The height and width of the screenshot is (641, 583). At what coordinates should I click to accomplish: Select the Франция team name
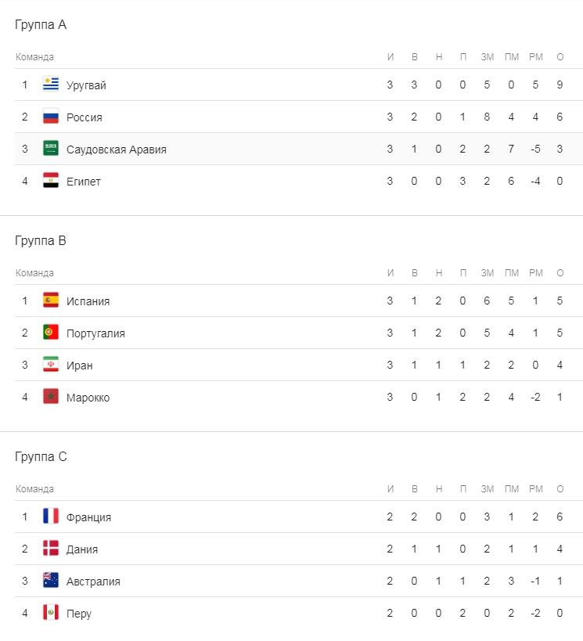[x=88, y=517]
